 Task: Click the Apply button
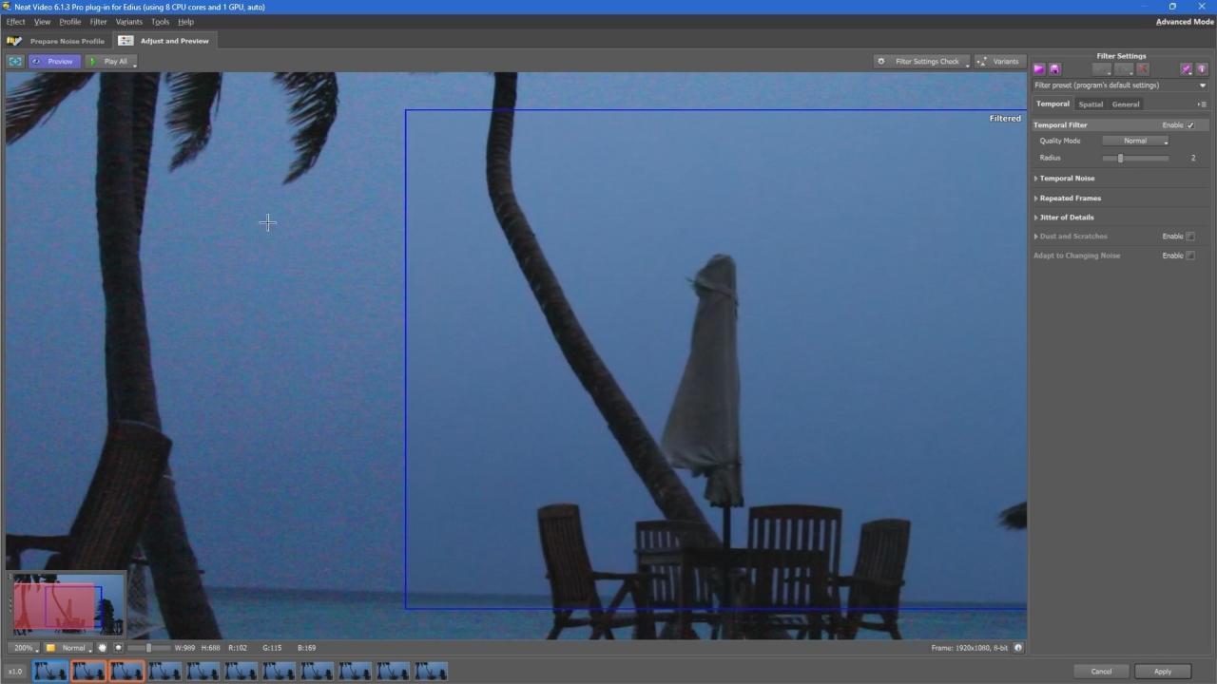[x=1163, y=672]
